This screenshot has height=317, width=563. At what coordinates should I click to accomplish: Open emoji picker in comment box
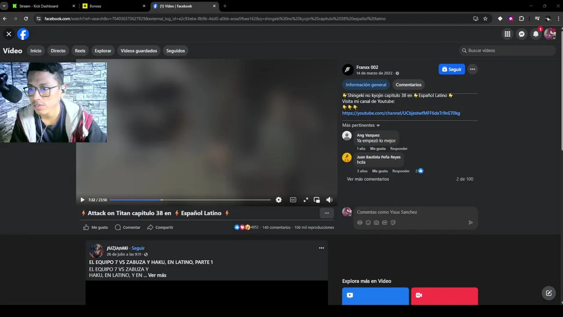[368, 223]
